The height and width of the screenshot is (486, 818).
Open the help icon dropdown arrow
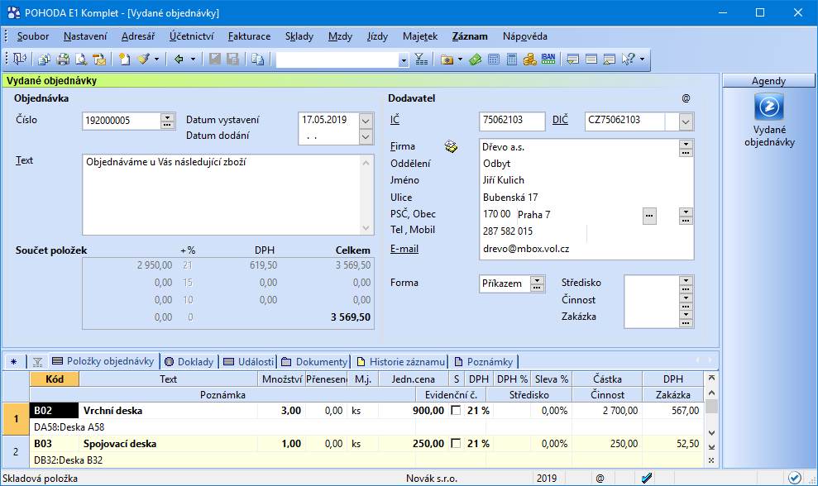coord(642,60)
